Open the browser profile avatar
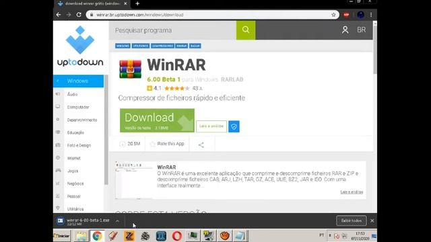Viewport: 431px width, 242px height. 360,15
